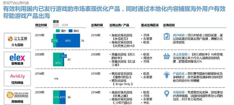
Task: Click the revenue total 36
Action: point(69,97)
